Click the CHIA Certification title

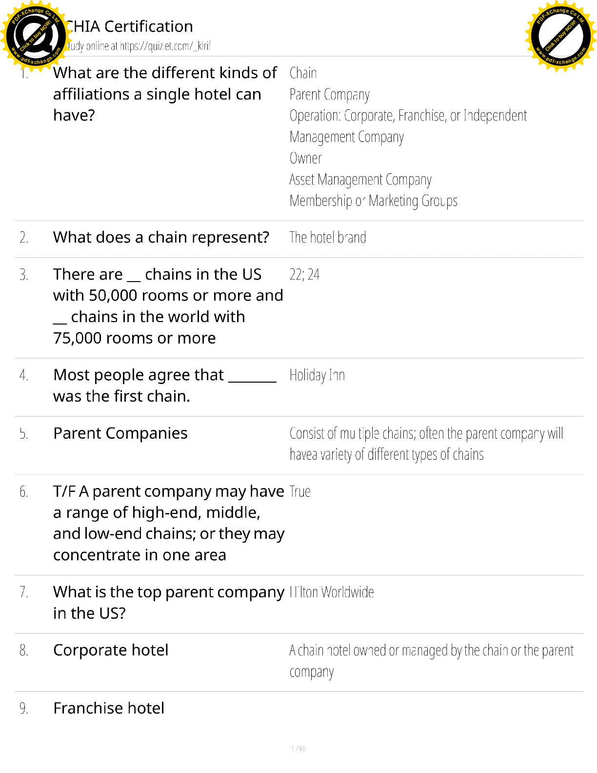(x=129, y=26)
